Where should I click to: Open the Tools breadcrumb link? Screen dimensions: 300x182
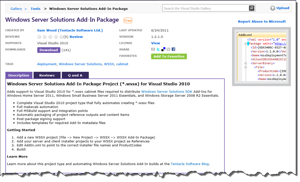pos(35,9)
